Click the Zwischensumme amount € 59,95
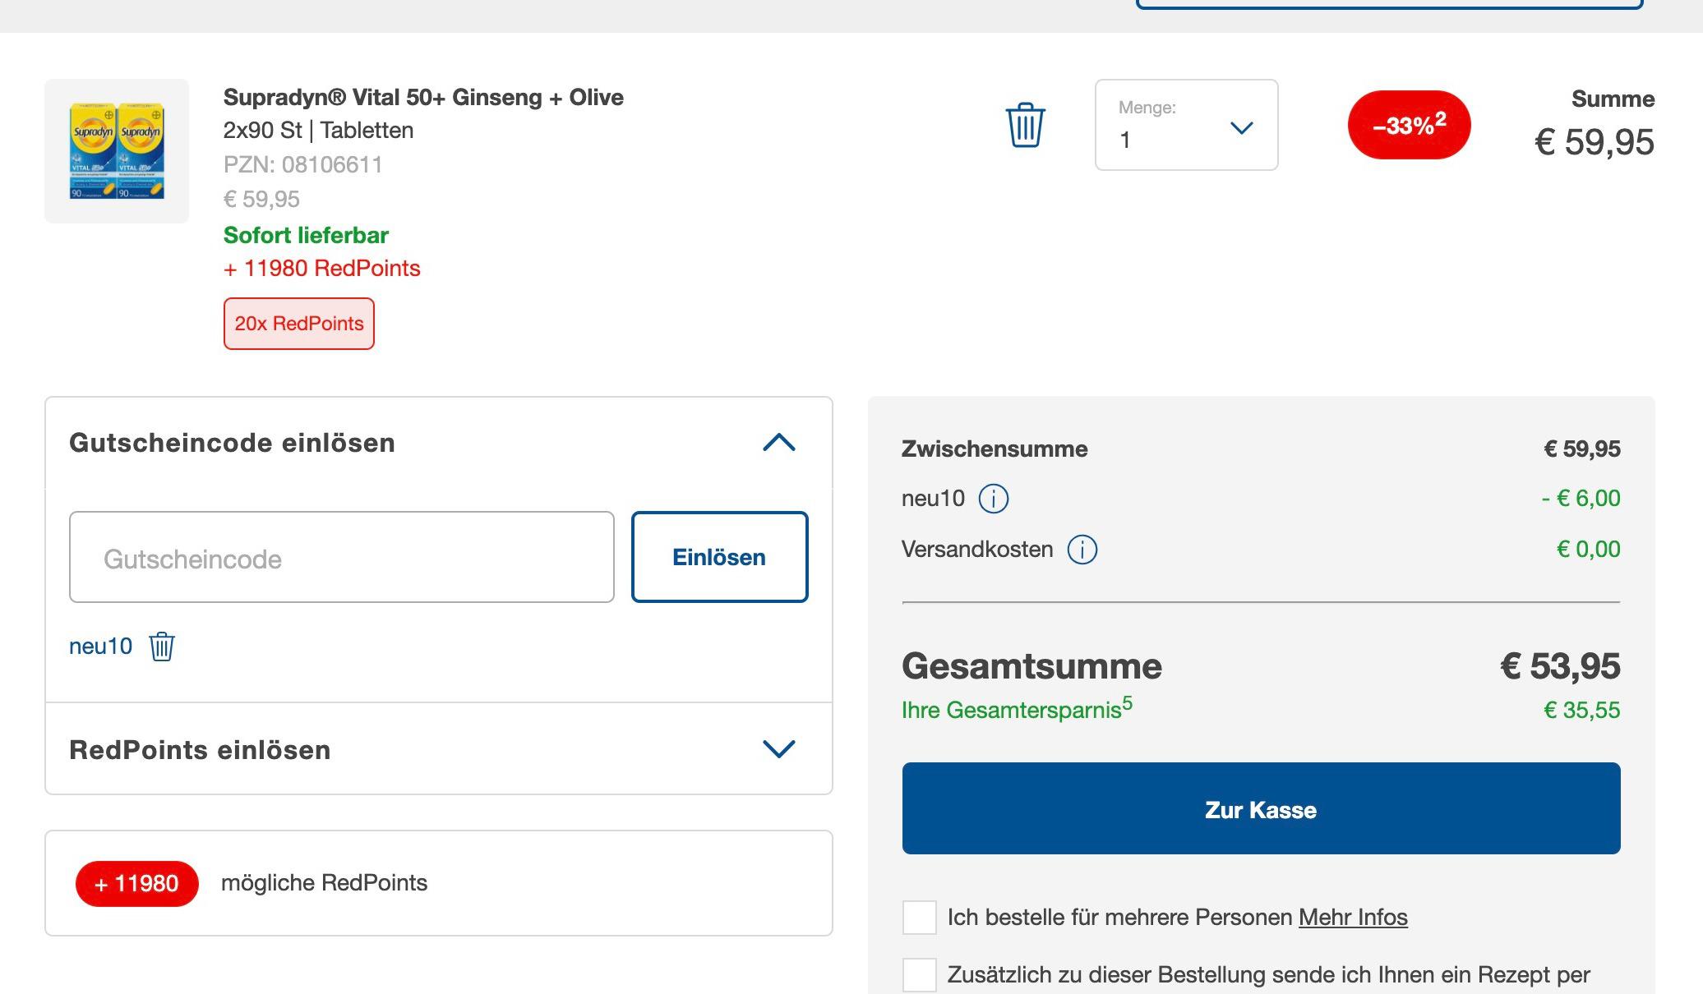This screenshot has width=1703, height=994. point(1582,449)
